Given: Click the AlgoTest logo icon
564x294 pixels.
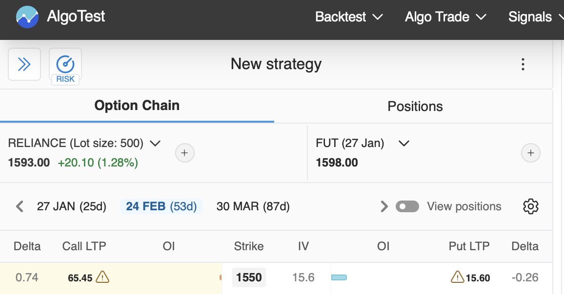Looking at the screenshot, I should 27,17.
